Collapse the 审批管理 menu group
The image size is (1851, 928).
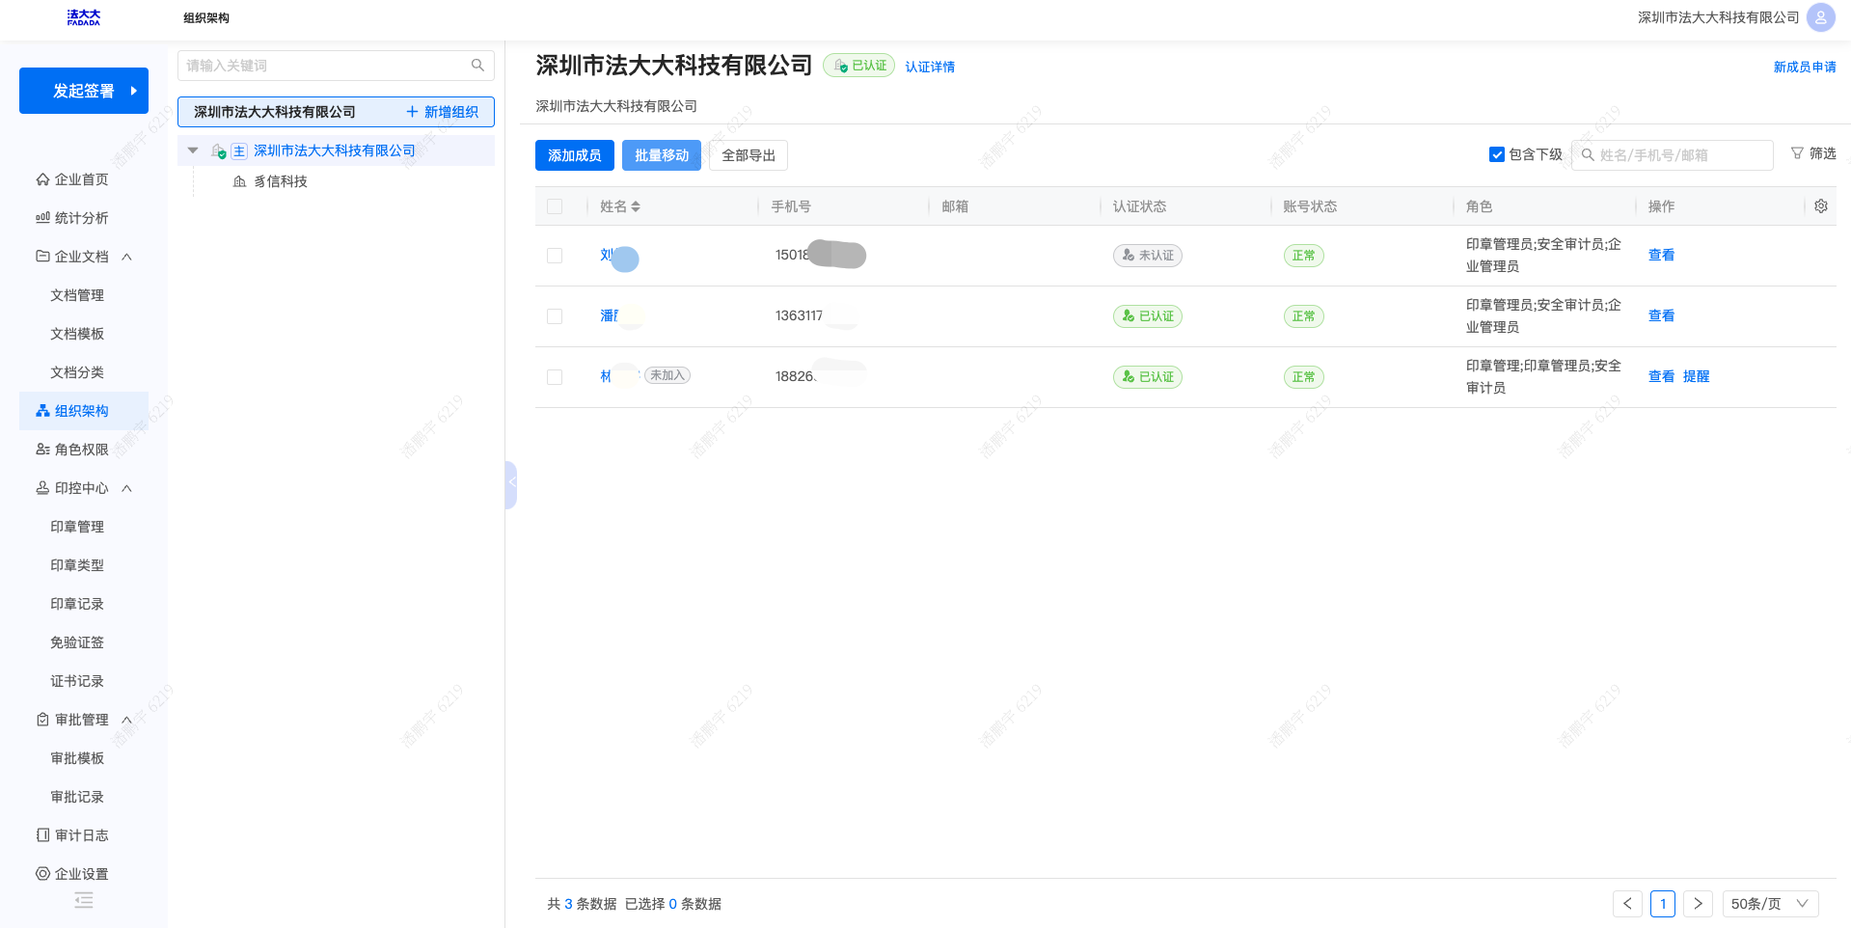pyautogui.click(x=126, y=720)
